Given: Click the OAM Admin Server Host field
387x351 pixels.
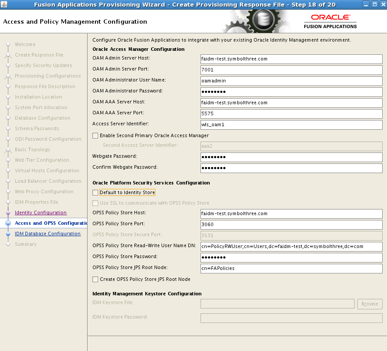Looking at the screenshot, I should pos(291,59).
